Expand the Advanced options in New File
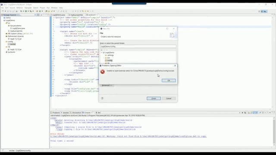Screen dimensions: 276x155 (x=107, y=85)
